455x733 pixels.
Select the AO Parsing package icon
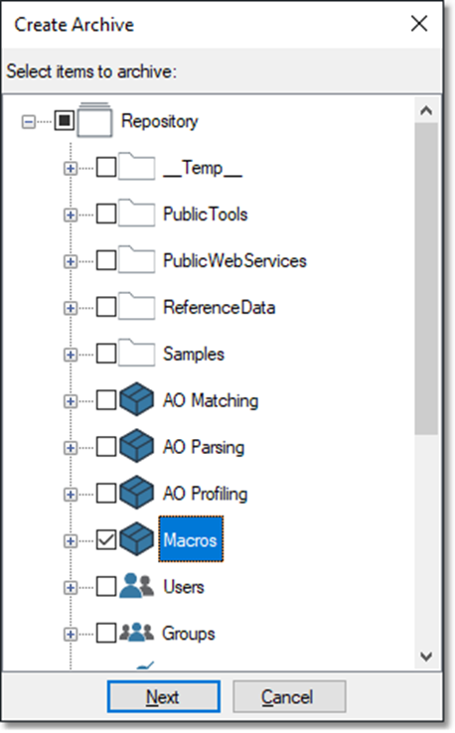136,446
